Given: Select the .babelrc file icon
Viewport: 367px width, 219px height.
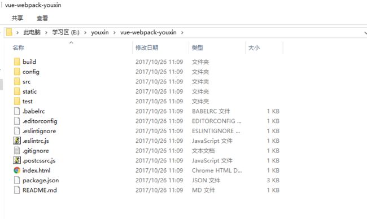Looking at the screenshot, I should pyautogui.click(x=17, y=111).
